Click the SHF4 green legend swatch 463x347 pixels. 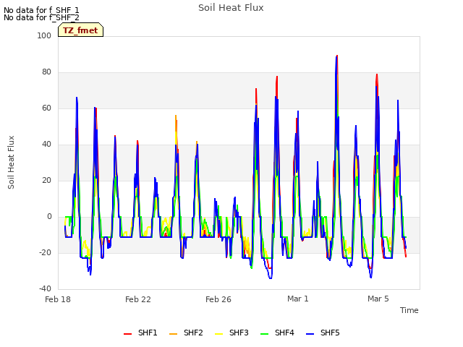point(265,334)
